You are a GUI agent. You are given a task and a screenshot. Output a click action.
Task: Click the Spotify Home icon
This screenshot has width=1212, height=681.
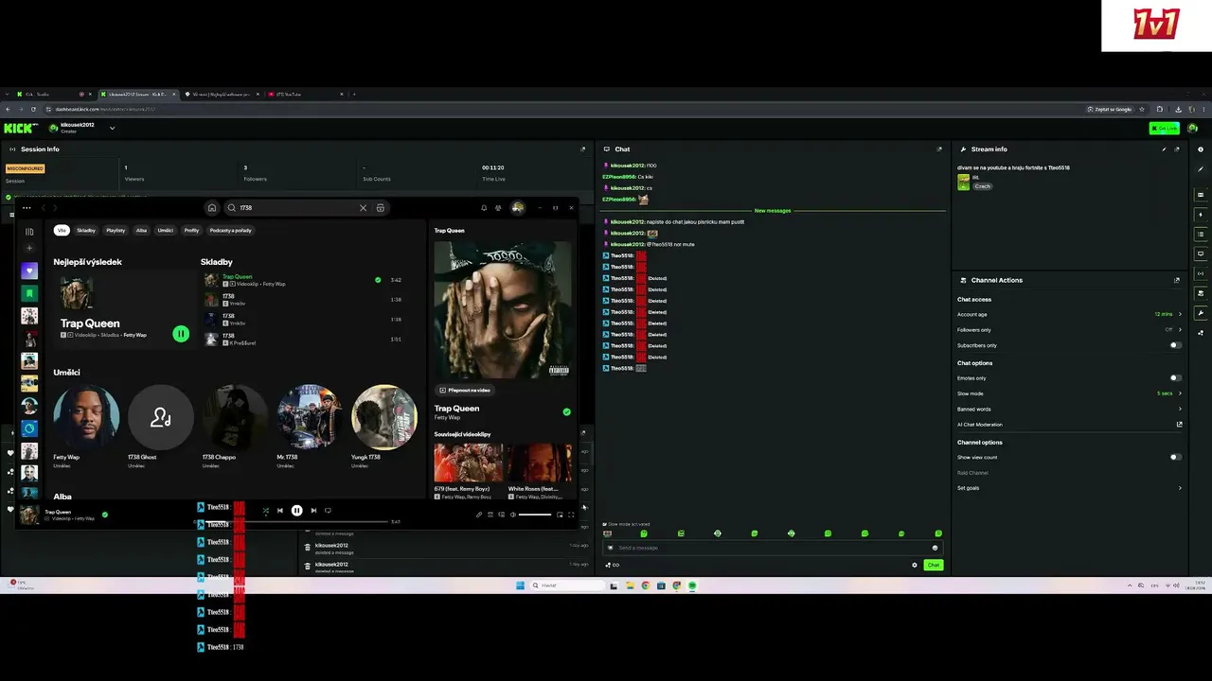click(x=212, y=208)
